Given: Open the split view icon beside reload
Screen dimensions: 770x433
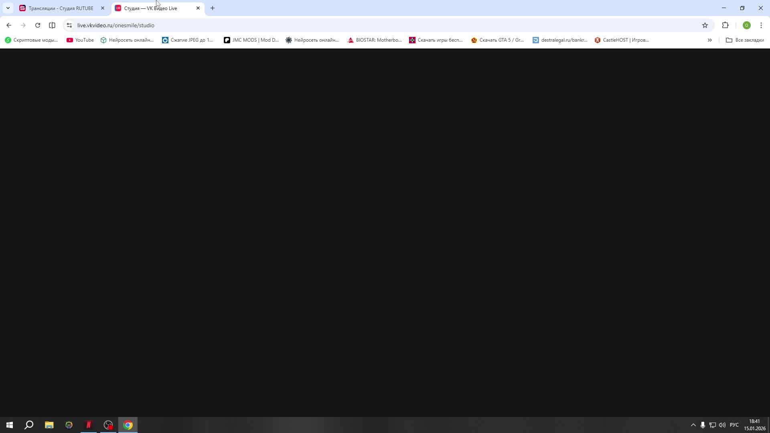Looking at the screenshot, I should [52, 25].
